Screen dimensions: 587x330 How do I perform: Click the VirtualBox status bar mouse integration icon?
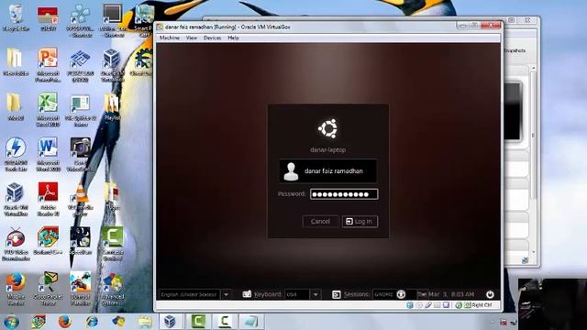point(459,305)
